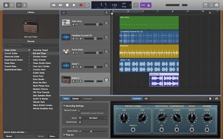Enable input monitoring on Guitar 2 track
223x139 pixels.
coord(81,81)
